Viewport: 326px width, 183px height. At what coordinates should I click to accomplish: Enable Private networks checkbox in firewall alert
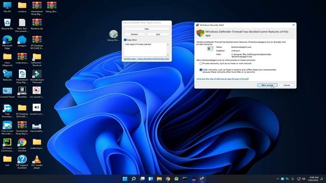point(201,64)
